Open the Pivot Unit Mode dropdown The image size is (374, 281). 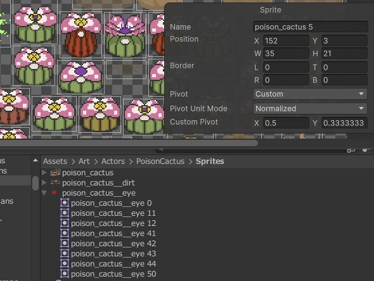[310, 109]
